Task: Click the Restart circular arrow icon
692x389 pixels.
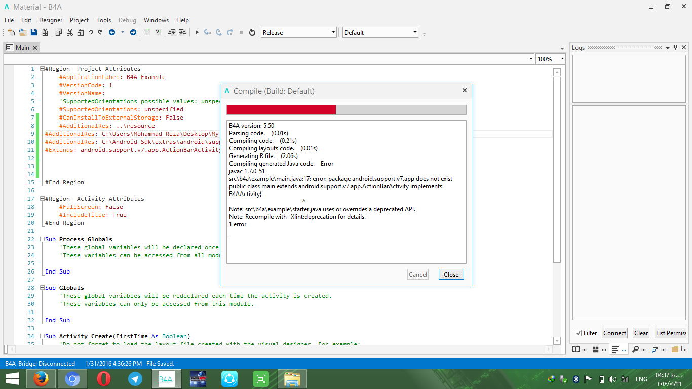Action: (252, 32)
